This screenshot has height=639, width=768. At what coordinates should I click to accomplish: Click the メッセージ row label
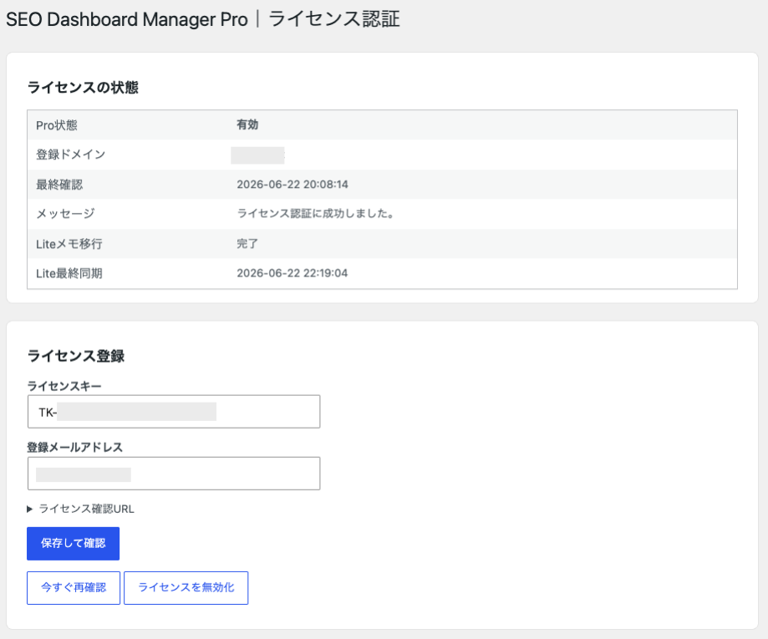coord(65,214)
